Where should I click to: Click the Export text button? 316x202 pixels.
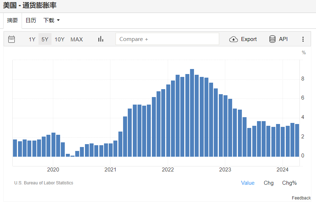coord(249,39)
